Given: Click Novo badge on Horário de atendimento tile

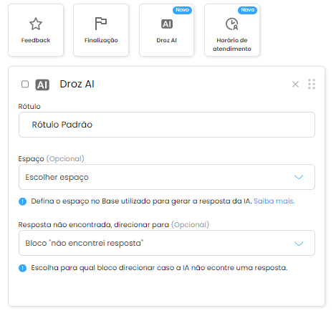Looking at the screenshot, I should [x=247, y=10].
